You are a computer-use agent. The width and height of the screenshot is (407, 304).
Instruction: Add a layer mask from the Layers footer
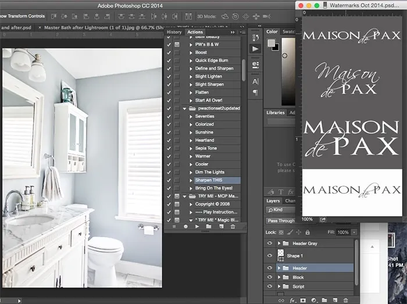pyautogui.click(x=304, y=301)
